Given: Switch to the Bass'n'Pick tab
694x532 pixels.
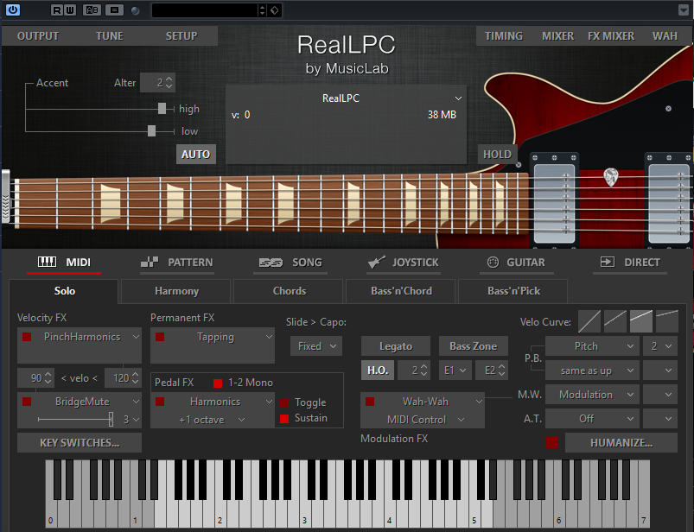Looking at the screenshot, I should tap(513, 291).
